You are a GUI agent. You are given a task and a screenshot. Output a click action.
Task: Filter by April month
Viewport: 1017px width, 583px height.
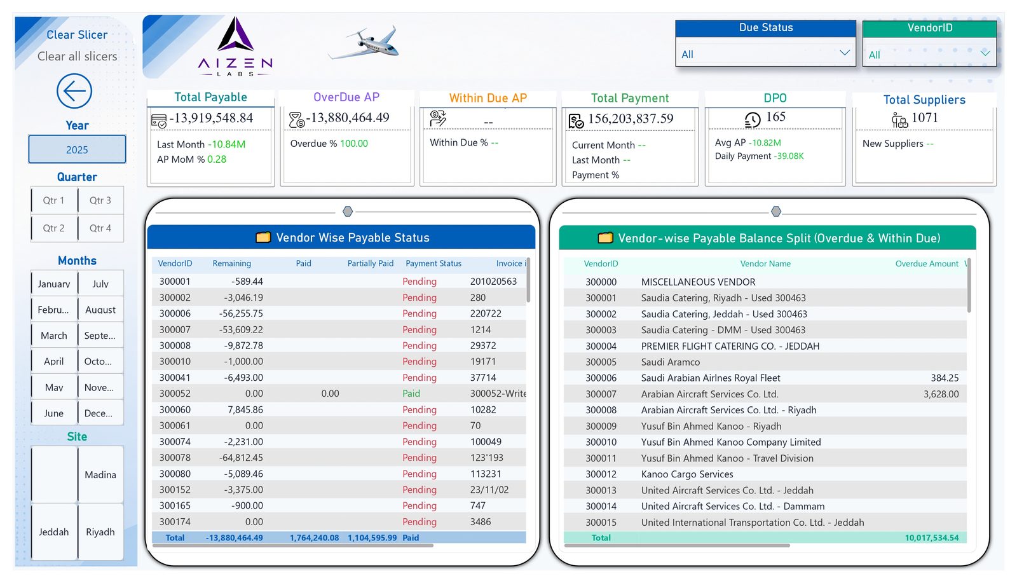pos(54,361)
